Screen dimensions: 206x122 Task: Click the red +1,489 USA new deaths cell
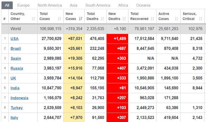tap(117, 39)
